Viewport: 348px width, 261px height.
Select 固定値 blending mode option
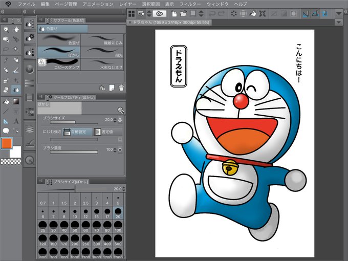coord(108,132)
